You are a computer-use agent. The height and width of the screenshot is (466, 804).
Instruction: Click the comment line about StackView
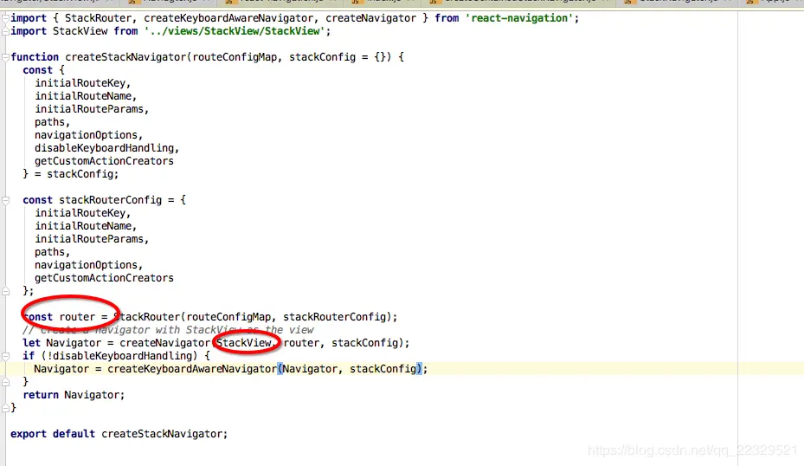(168, 330)
